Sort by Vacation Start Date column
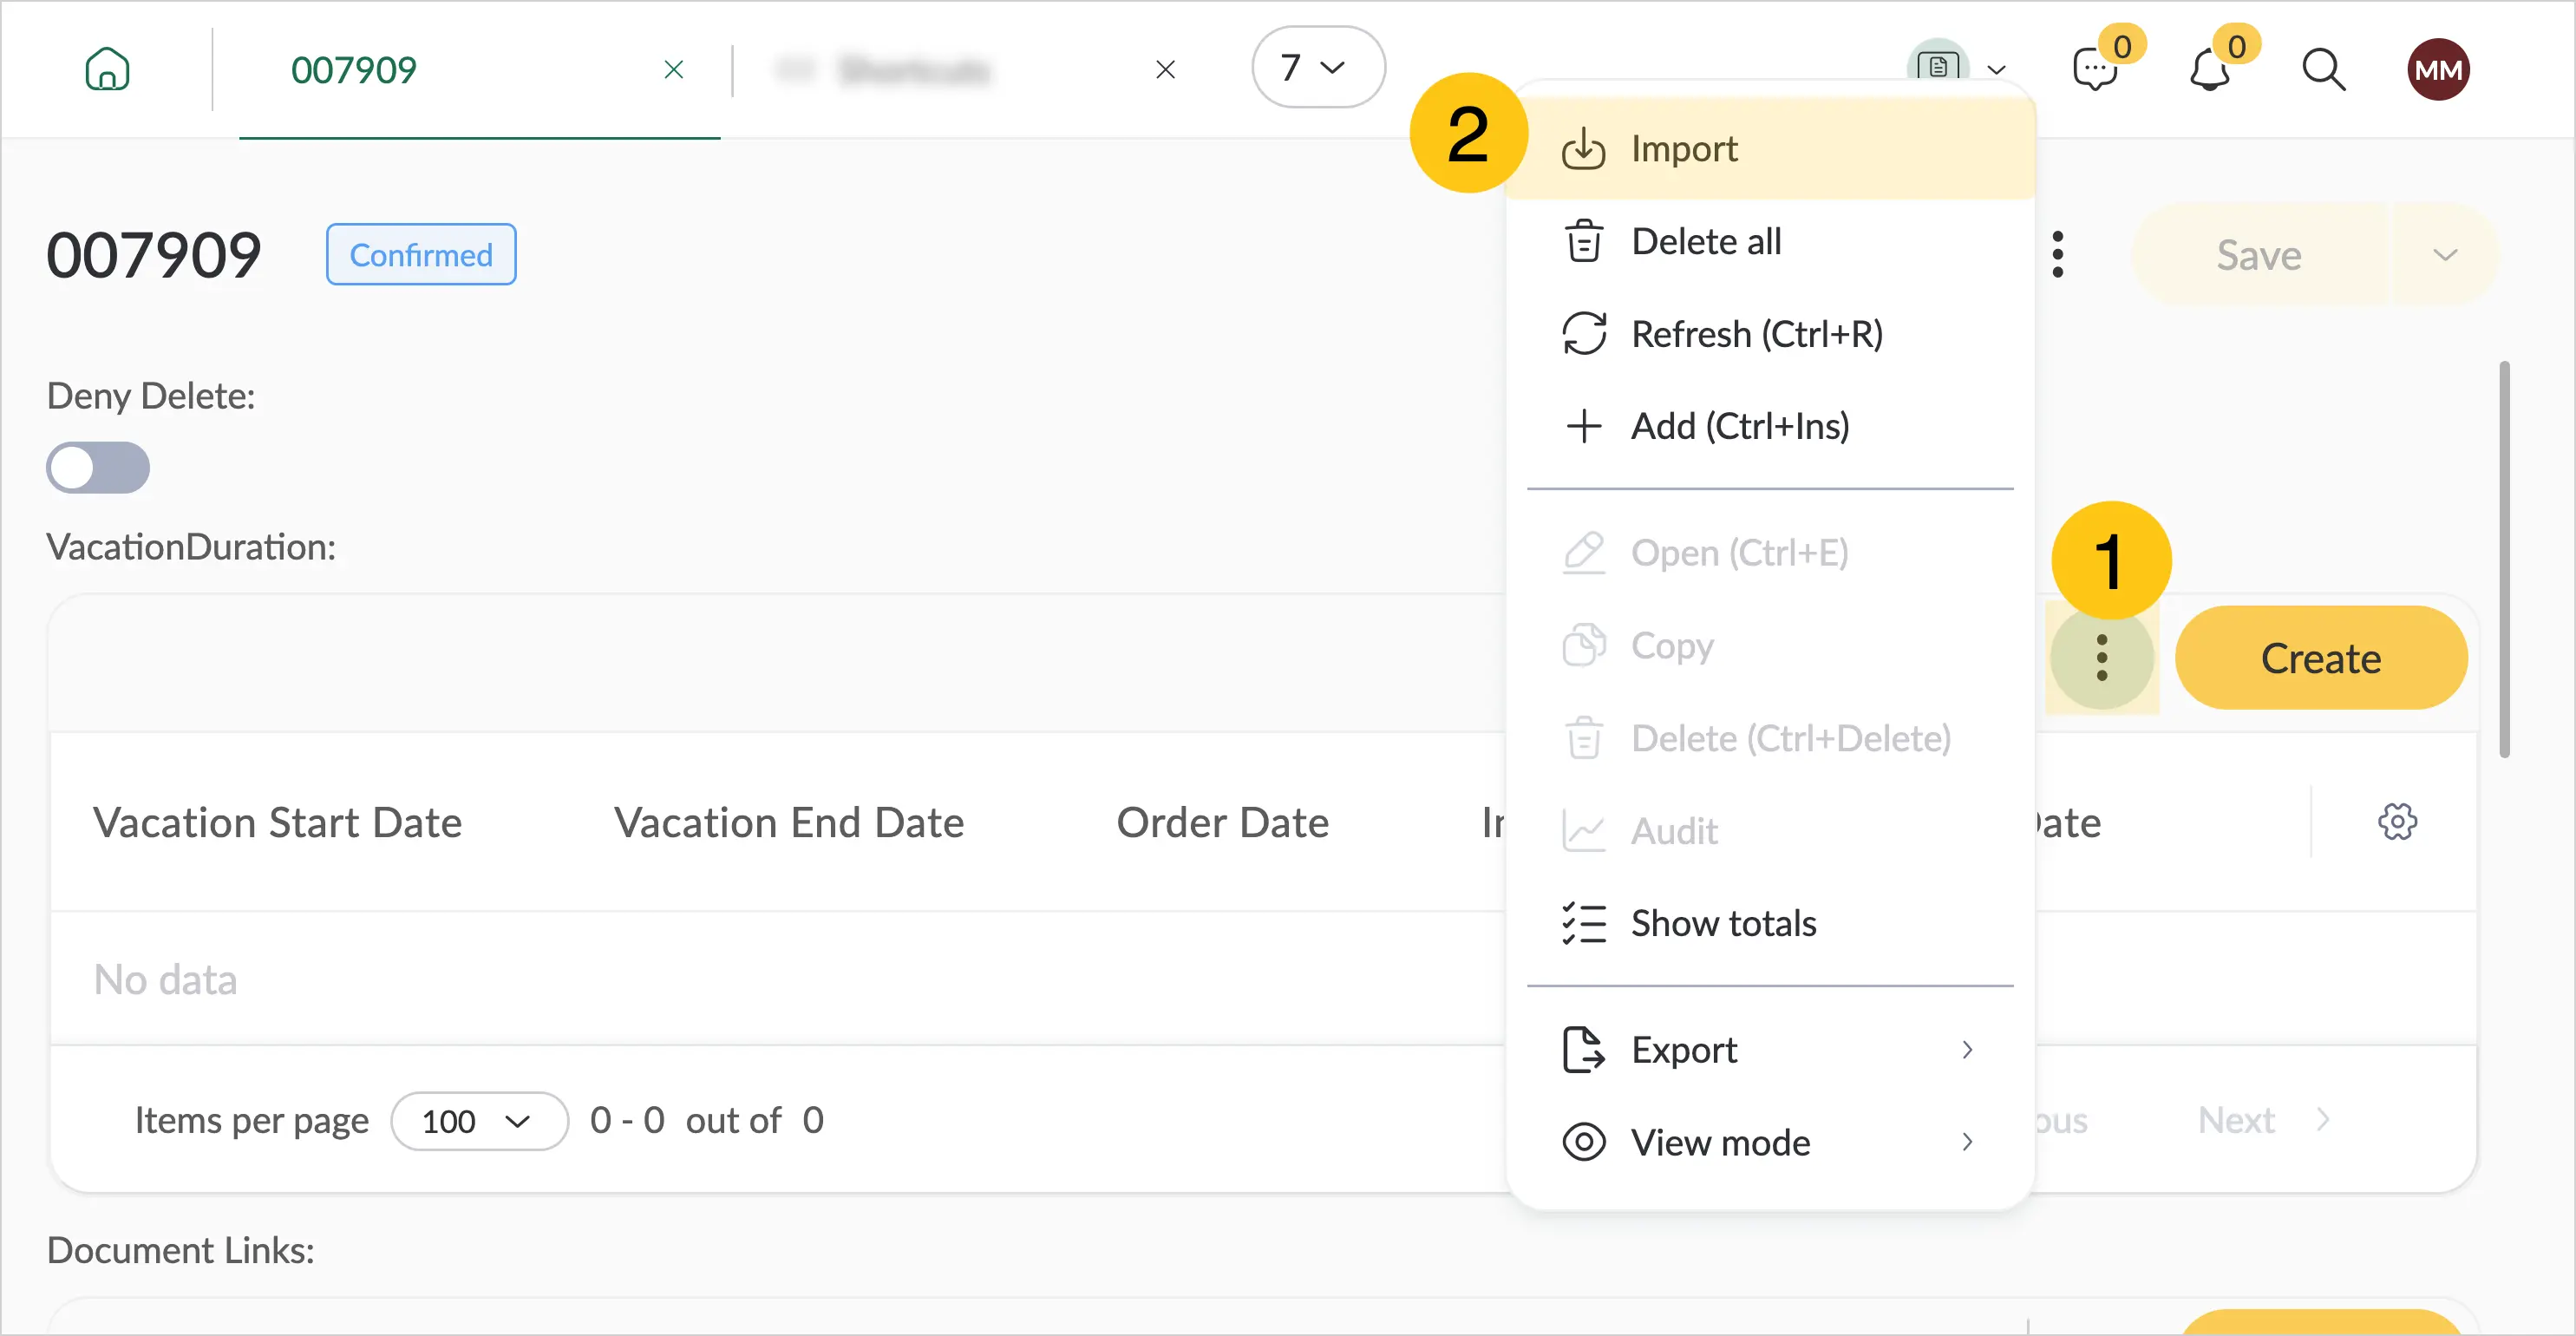2576x1336 pixels. click(x=278, y=822)
